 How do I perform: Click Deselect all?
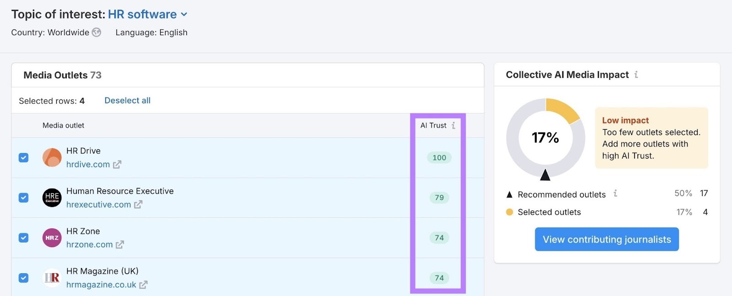[127, 100]
